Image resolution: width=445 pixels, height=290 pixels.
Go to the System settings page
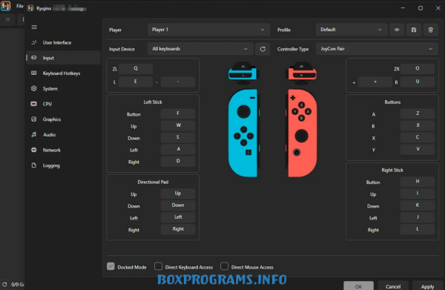pyautogui.click(x=63, y=88)
